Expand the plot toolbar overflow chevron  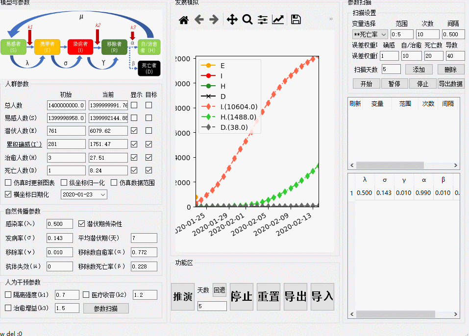point(331,19)
